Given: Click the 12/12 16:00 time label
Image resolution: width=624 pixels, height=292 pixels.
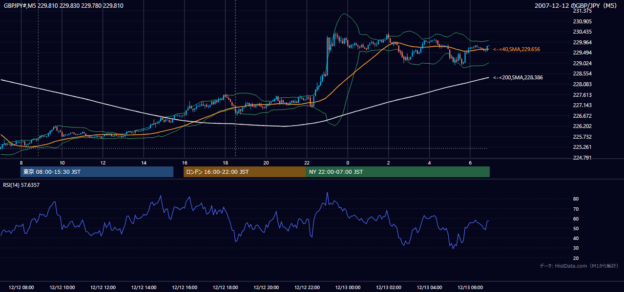Looking at the screenshot, I should pos(185,288).
